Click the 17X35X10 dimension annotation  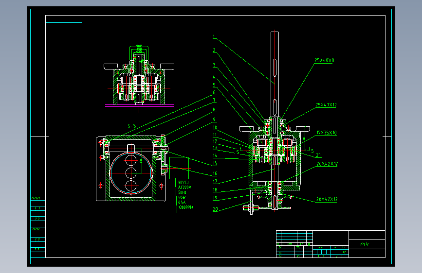point(327,133)
